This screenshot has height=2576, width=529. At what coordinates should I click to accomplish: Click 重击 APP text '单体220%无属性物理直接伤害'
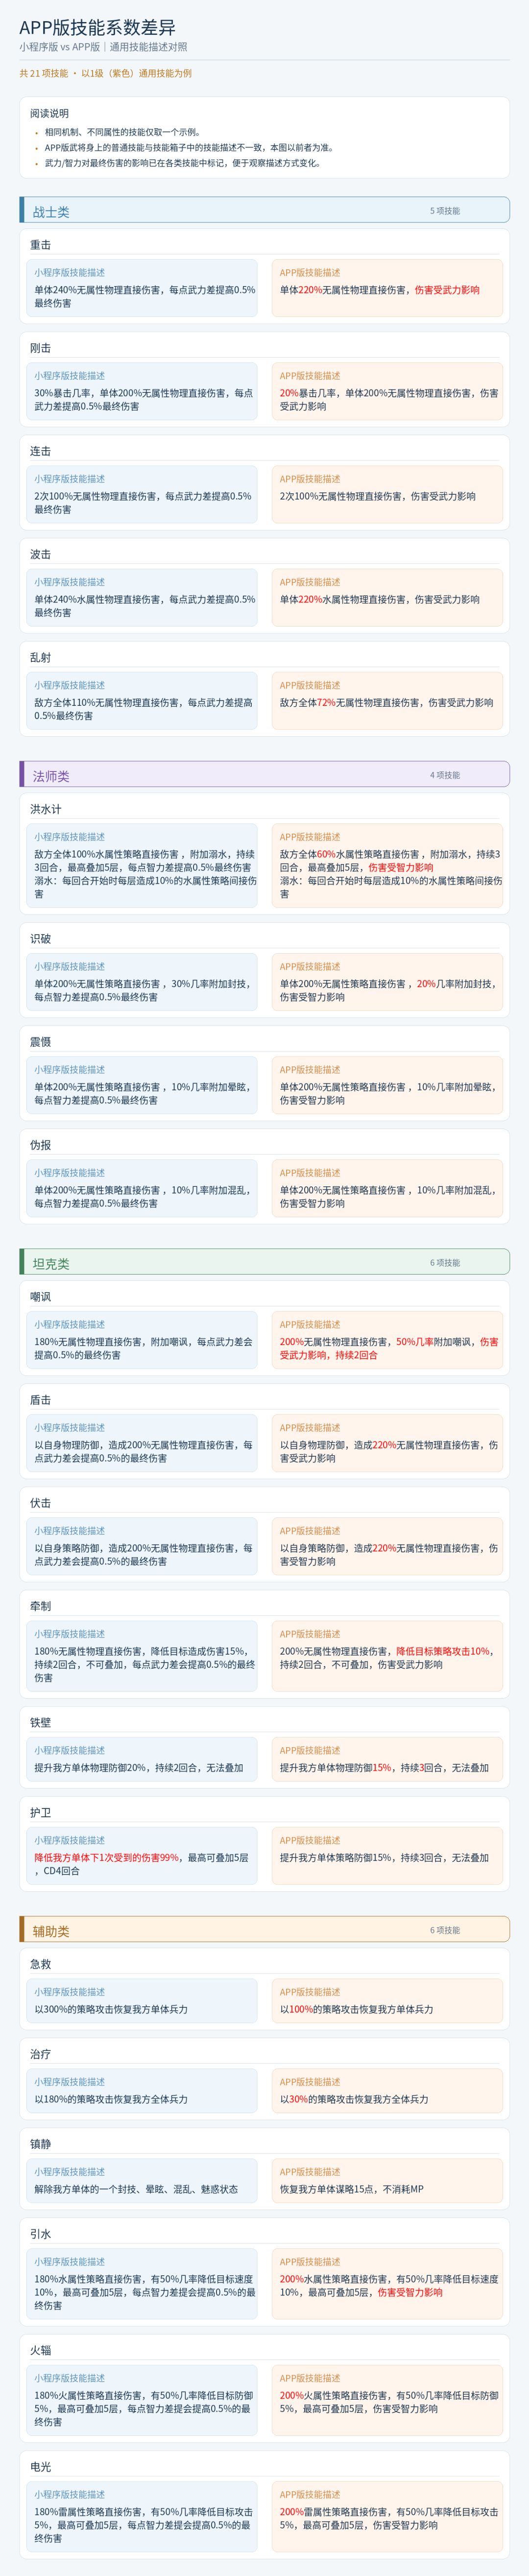(x=343, y=290)
